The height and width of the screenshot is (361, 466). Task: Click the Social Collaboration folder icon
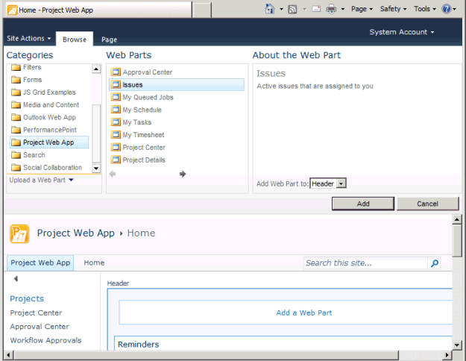tap(16, 167)
